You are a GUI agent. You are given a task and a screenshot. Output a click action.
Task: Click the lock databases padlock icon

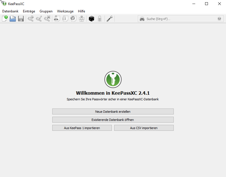tap(100, 19)
